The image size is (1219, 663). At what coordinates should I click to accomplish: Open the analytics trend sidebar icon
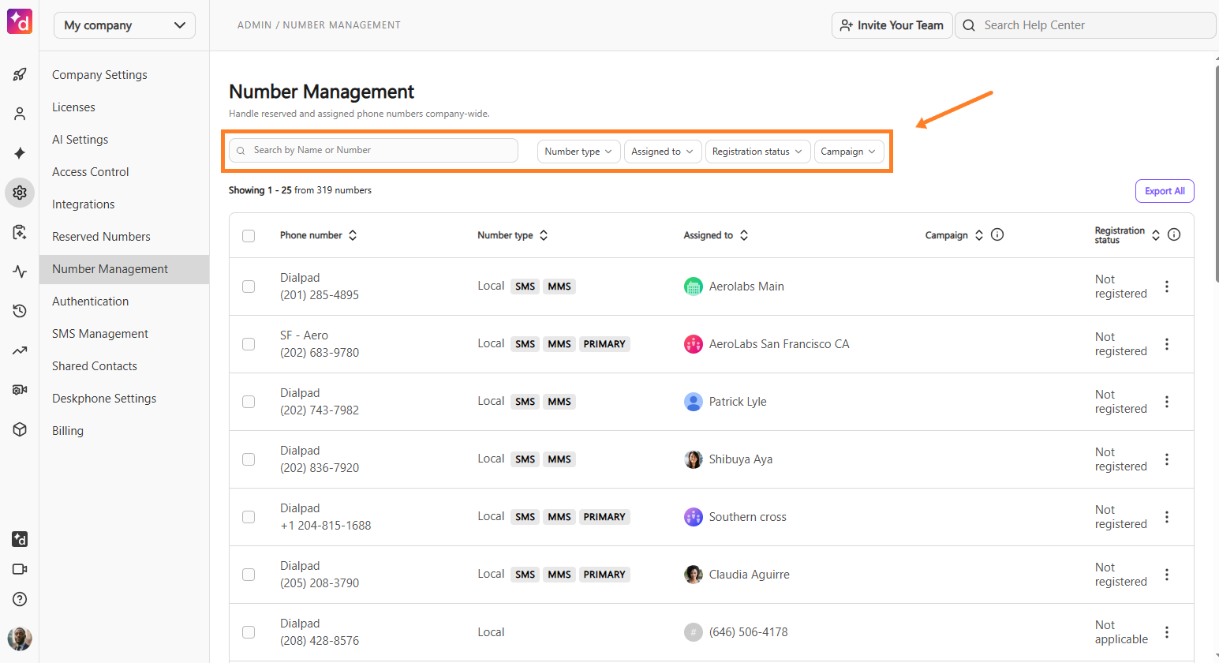[x=20, y=350]
